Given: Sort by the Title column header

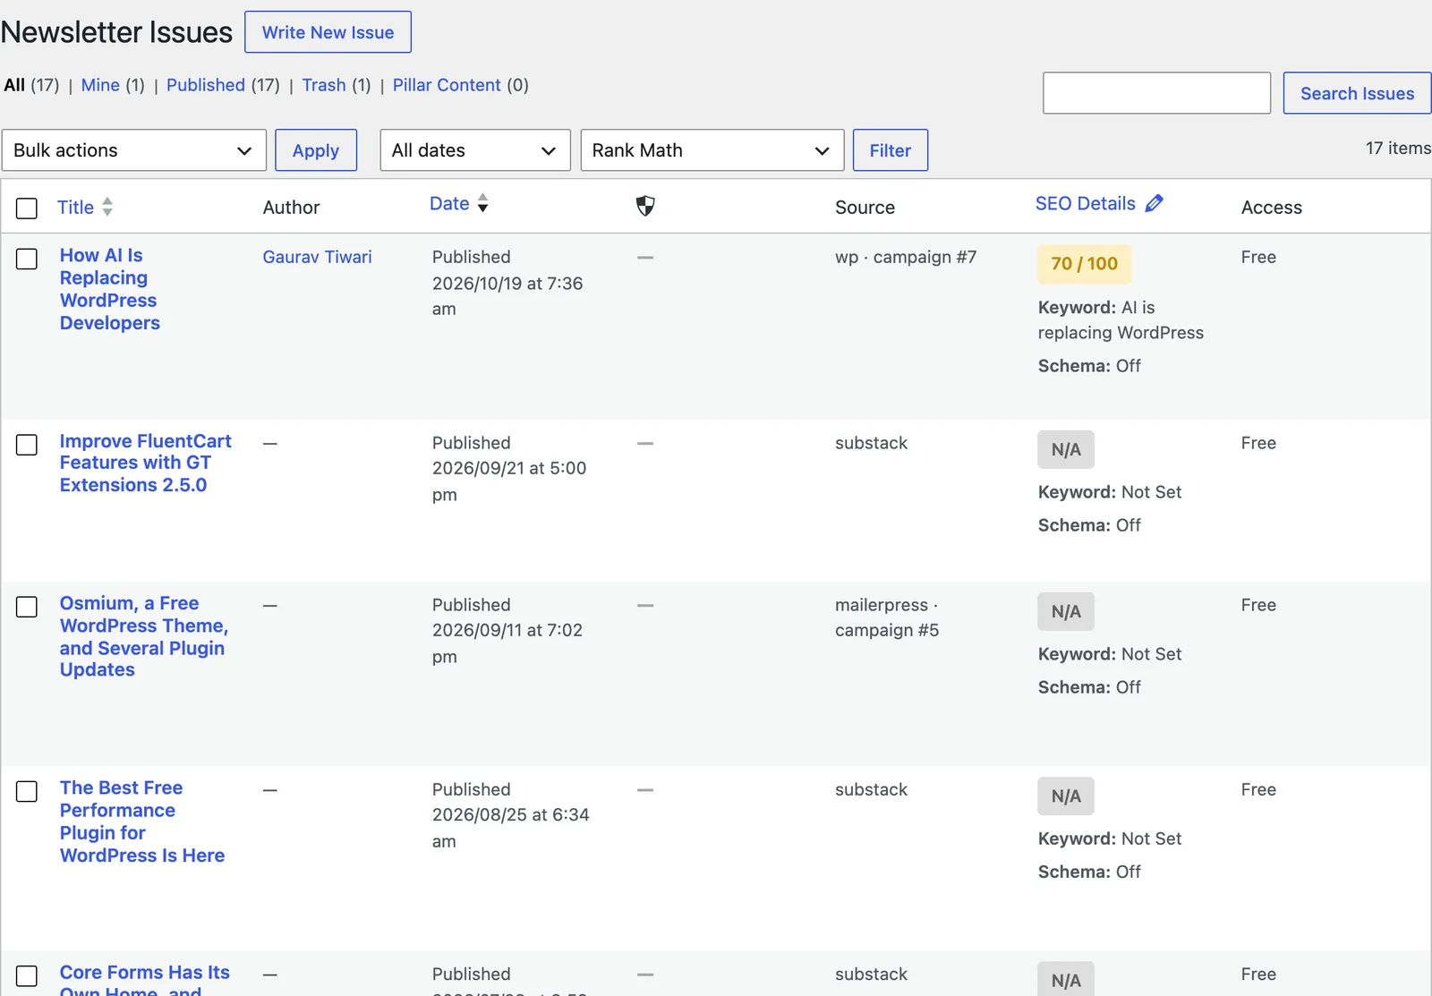Looking at the screenshot, I should click(75, 207).
